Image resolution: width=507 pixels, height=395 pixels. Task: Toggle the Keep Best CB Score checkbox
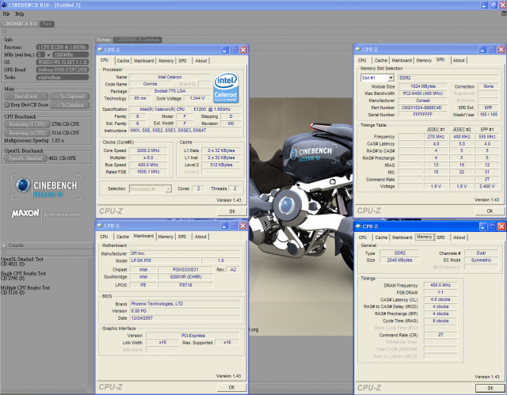click(x=7, y=105)
